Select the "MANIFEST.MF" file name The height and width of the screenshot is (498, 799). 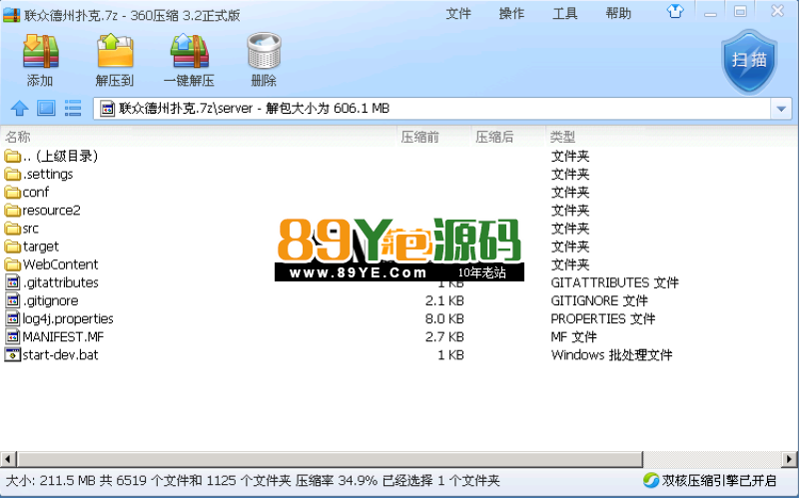[63, 337]
